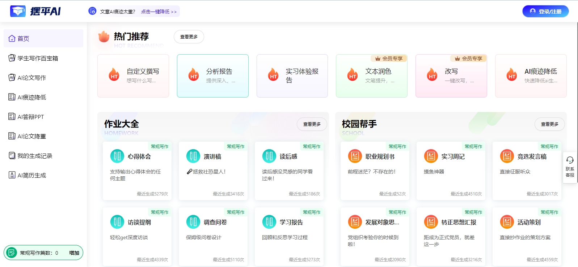Click the teal icon beside 读后感
The image size is (578, 267).
point(269,156)
